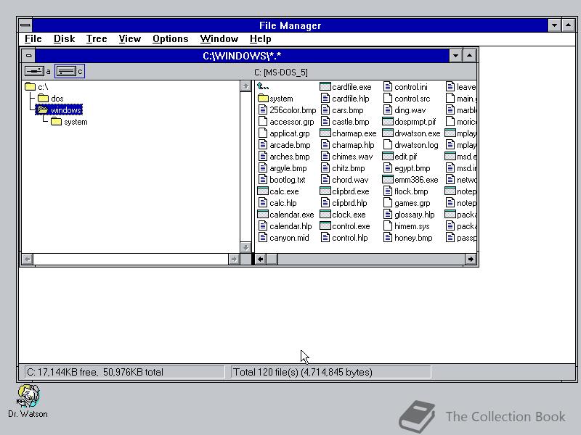This screenshot has height=435, width=581.
Task: Select program calendar.exe
Action: 285,215
